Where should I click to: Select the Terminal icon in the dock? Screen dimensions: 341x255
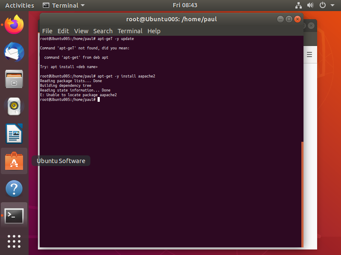pos(14,216)
